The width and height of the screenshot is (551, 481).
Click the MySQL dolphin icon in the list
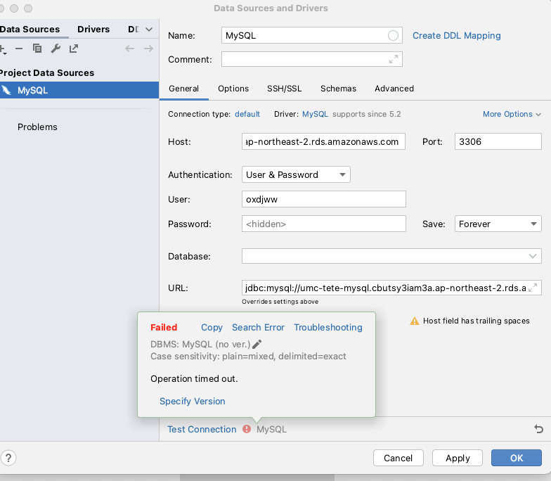click(6, 90)
